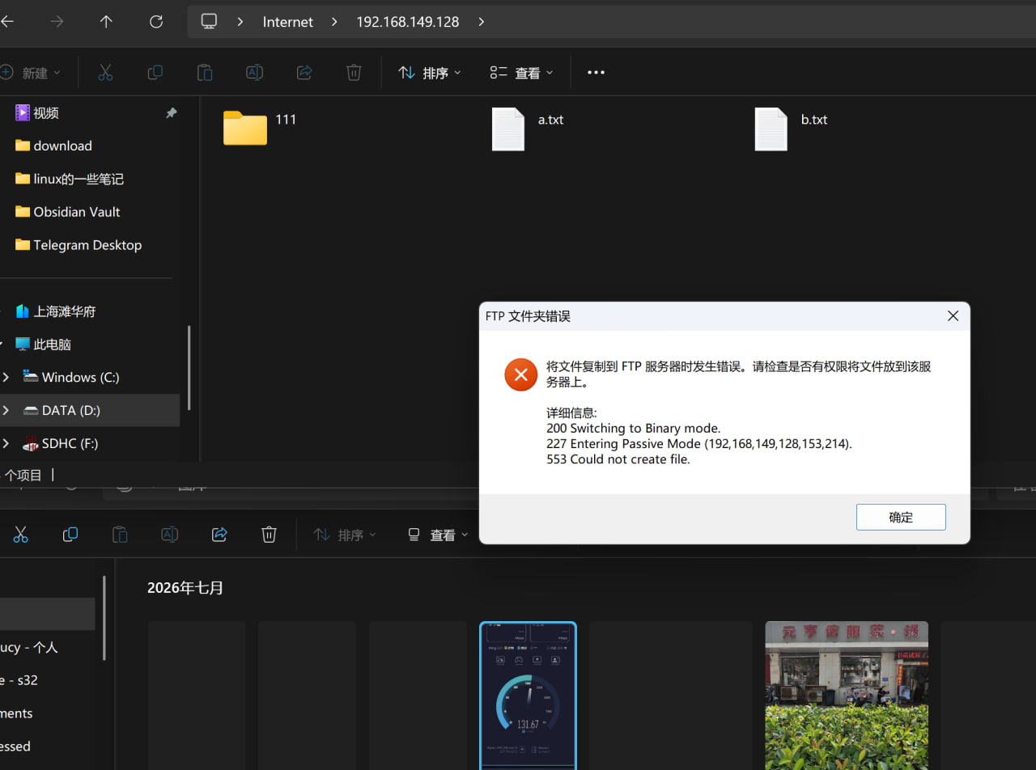
Task: Click the Cut icon in lower gallery window
Action: click(21, 534)
